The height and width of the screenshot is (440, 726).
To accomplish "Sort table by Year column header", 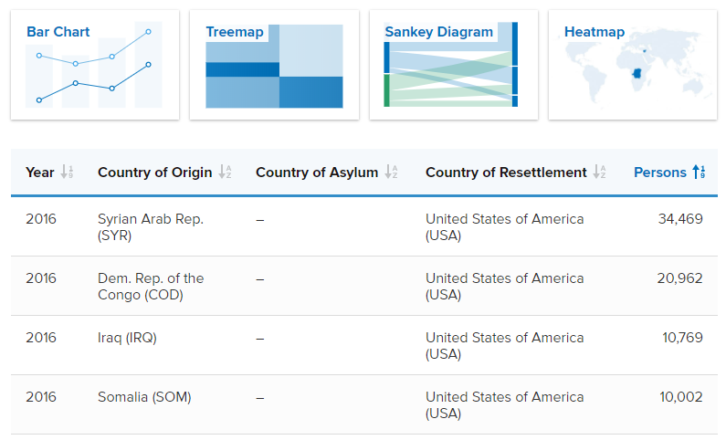I will tap(40, 173).
